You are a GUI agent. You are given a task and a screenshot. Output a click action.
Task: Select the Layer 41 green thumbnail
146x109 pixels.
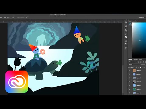click(x=134, y=89)
